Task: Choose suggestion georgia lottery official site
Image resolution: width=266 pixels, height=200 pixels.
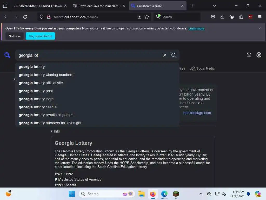Action: tap(97, 83)
